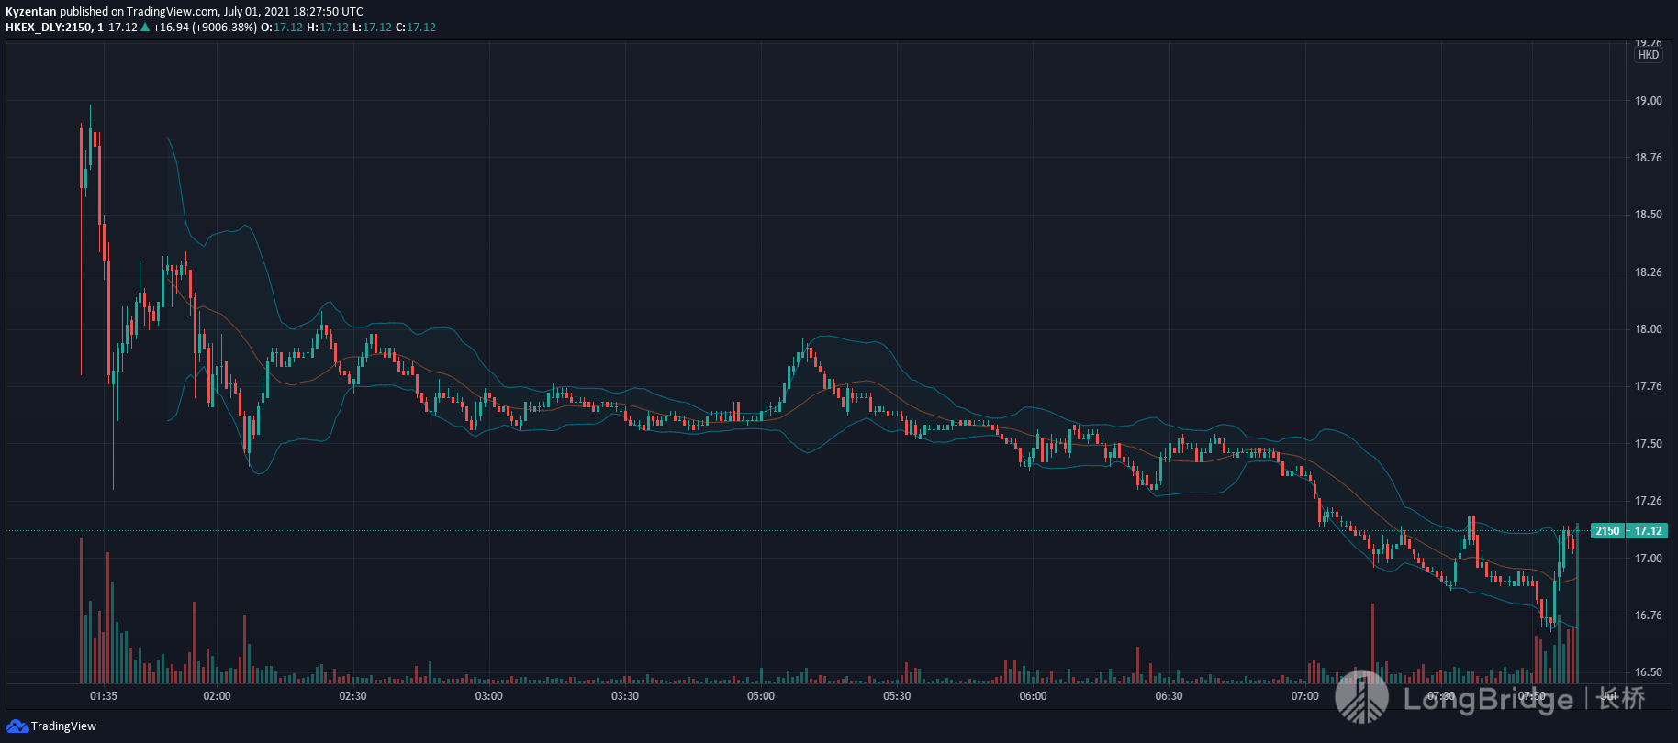The image size is (1678, 743).
Task: Click the 18.26 price axis label
Action: [x=1648, y=272]
